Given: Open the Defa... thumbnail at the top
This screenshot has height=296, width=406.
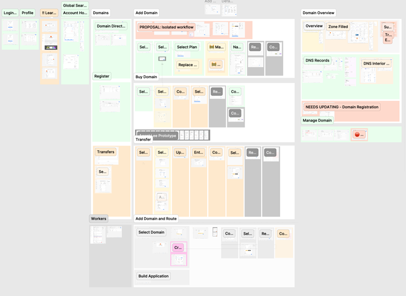Looking at the screenshot, I should pos(229,10).
